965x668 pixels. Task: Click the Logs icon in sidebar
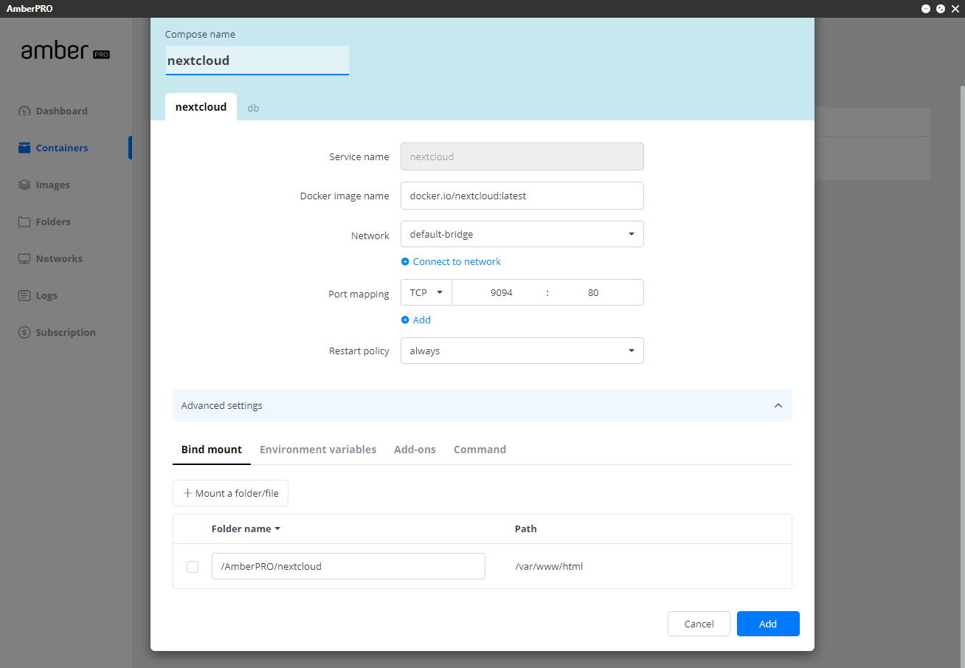24,295
